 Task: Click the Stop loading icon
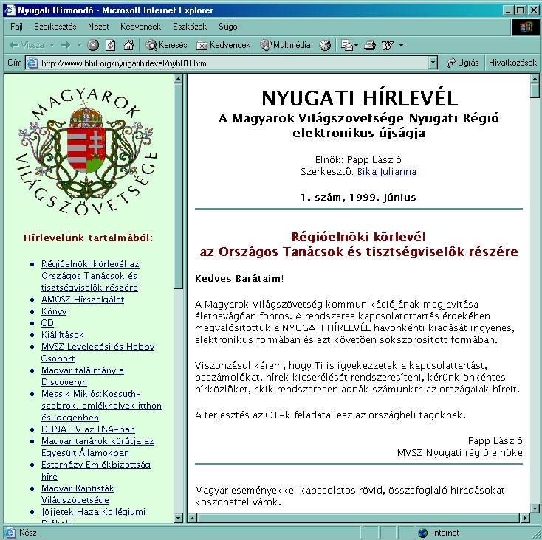[92, 45]
